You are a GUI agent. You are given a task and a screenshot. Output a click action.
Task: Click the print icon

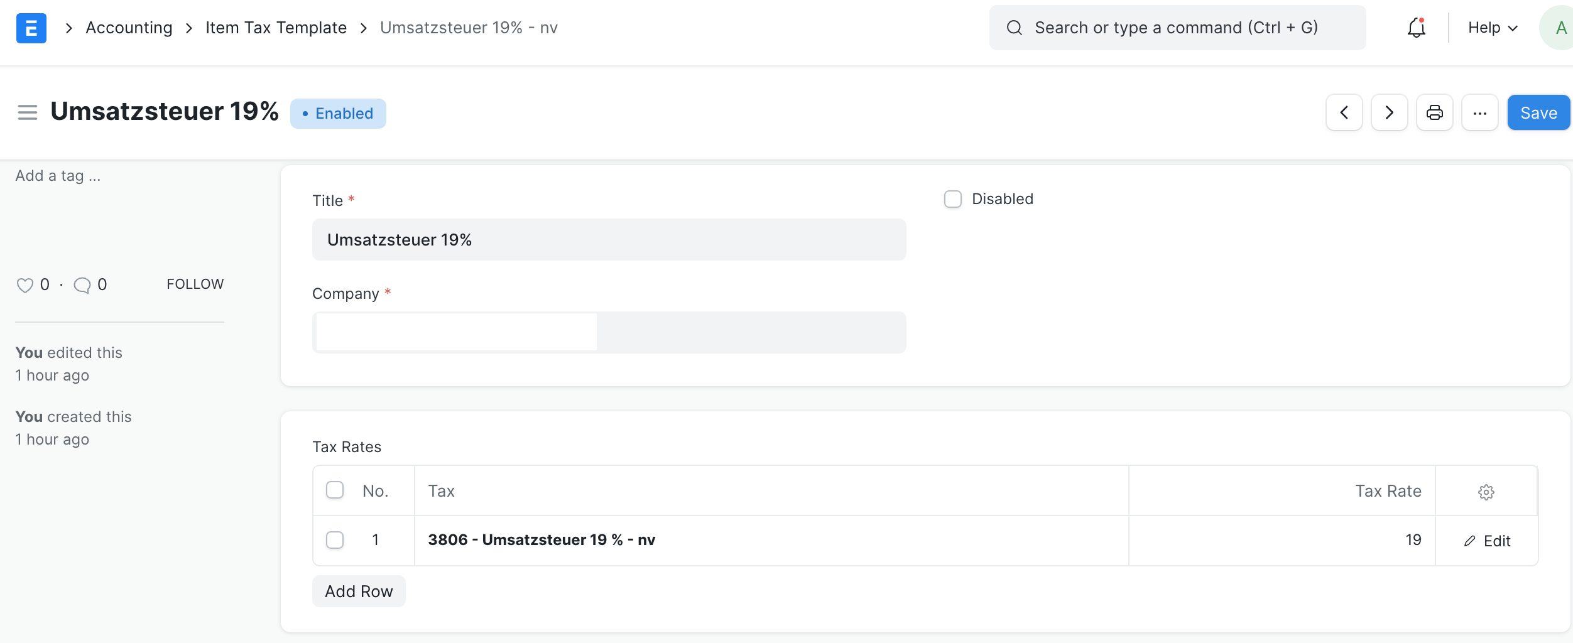pos(1434,112)
